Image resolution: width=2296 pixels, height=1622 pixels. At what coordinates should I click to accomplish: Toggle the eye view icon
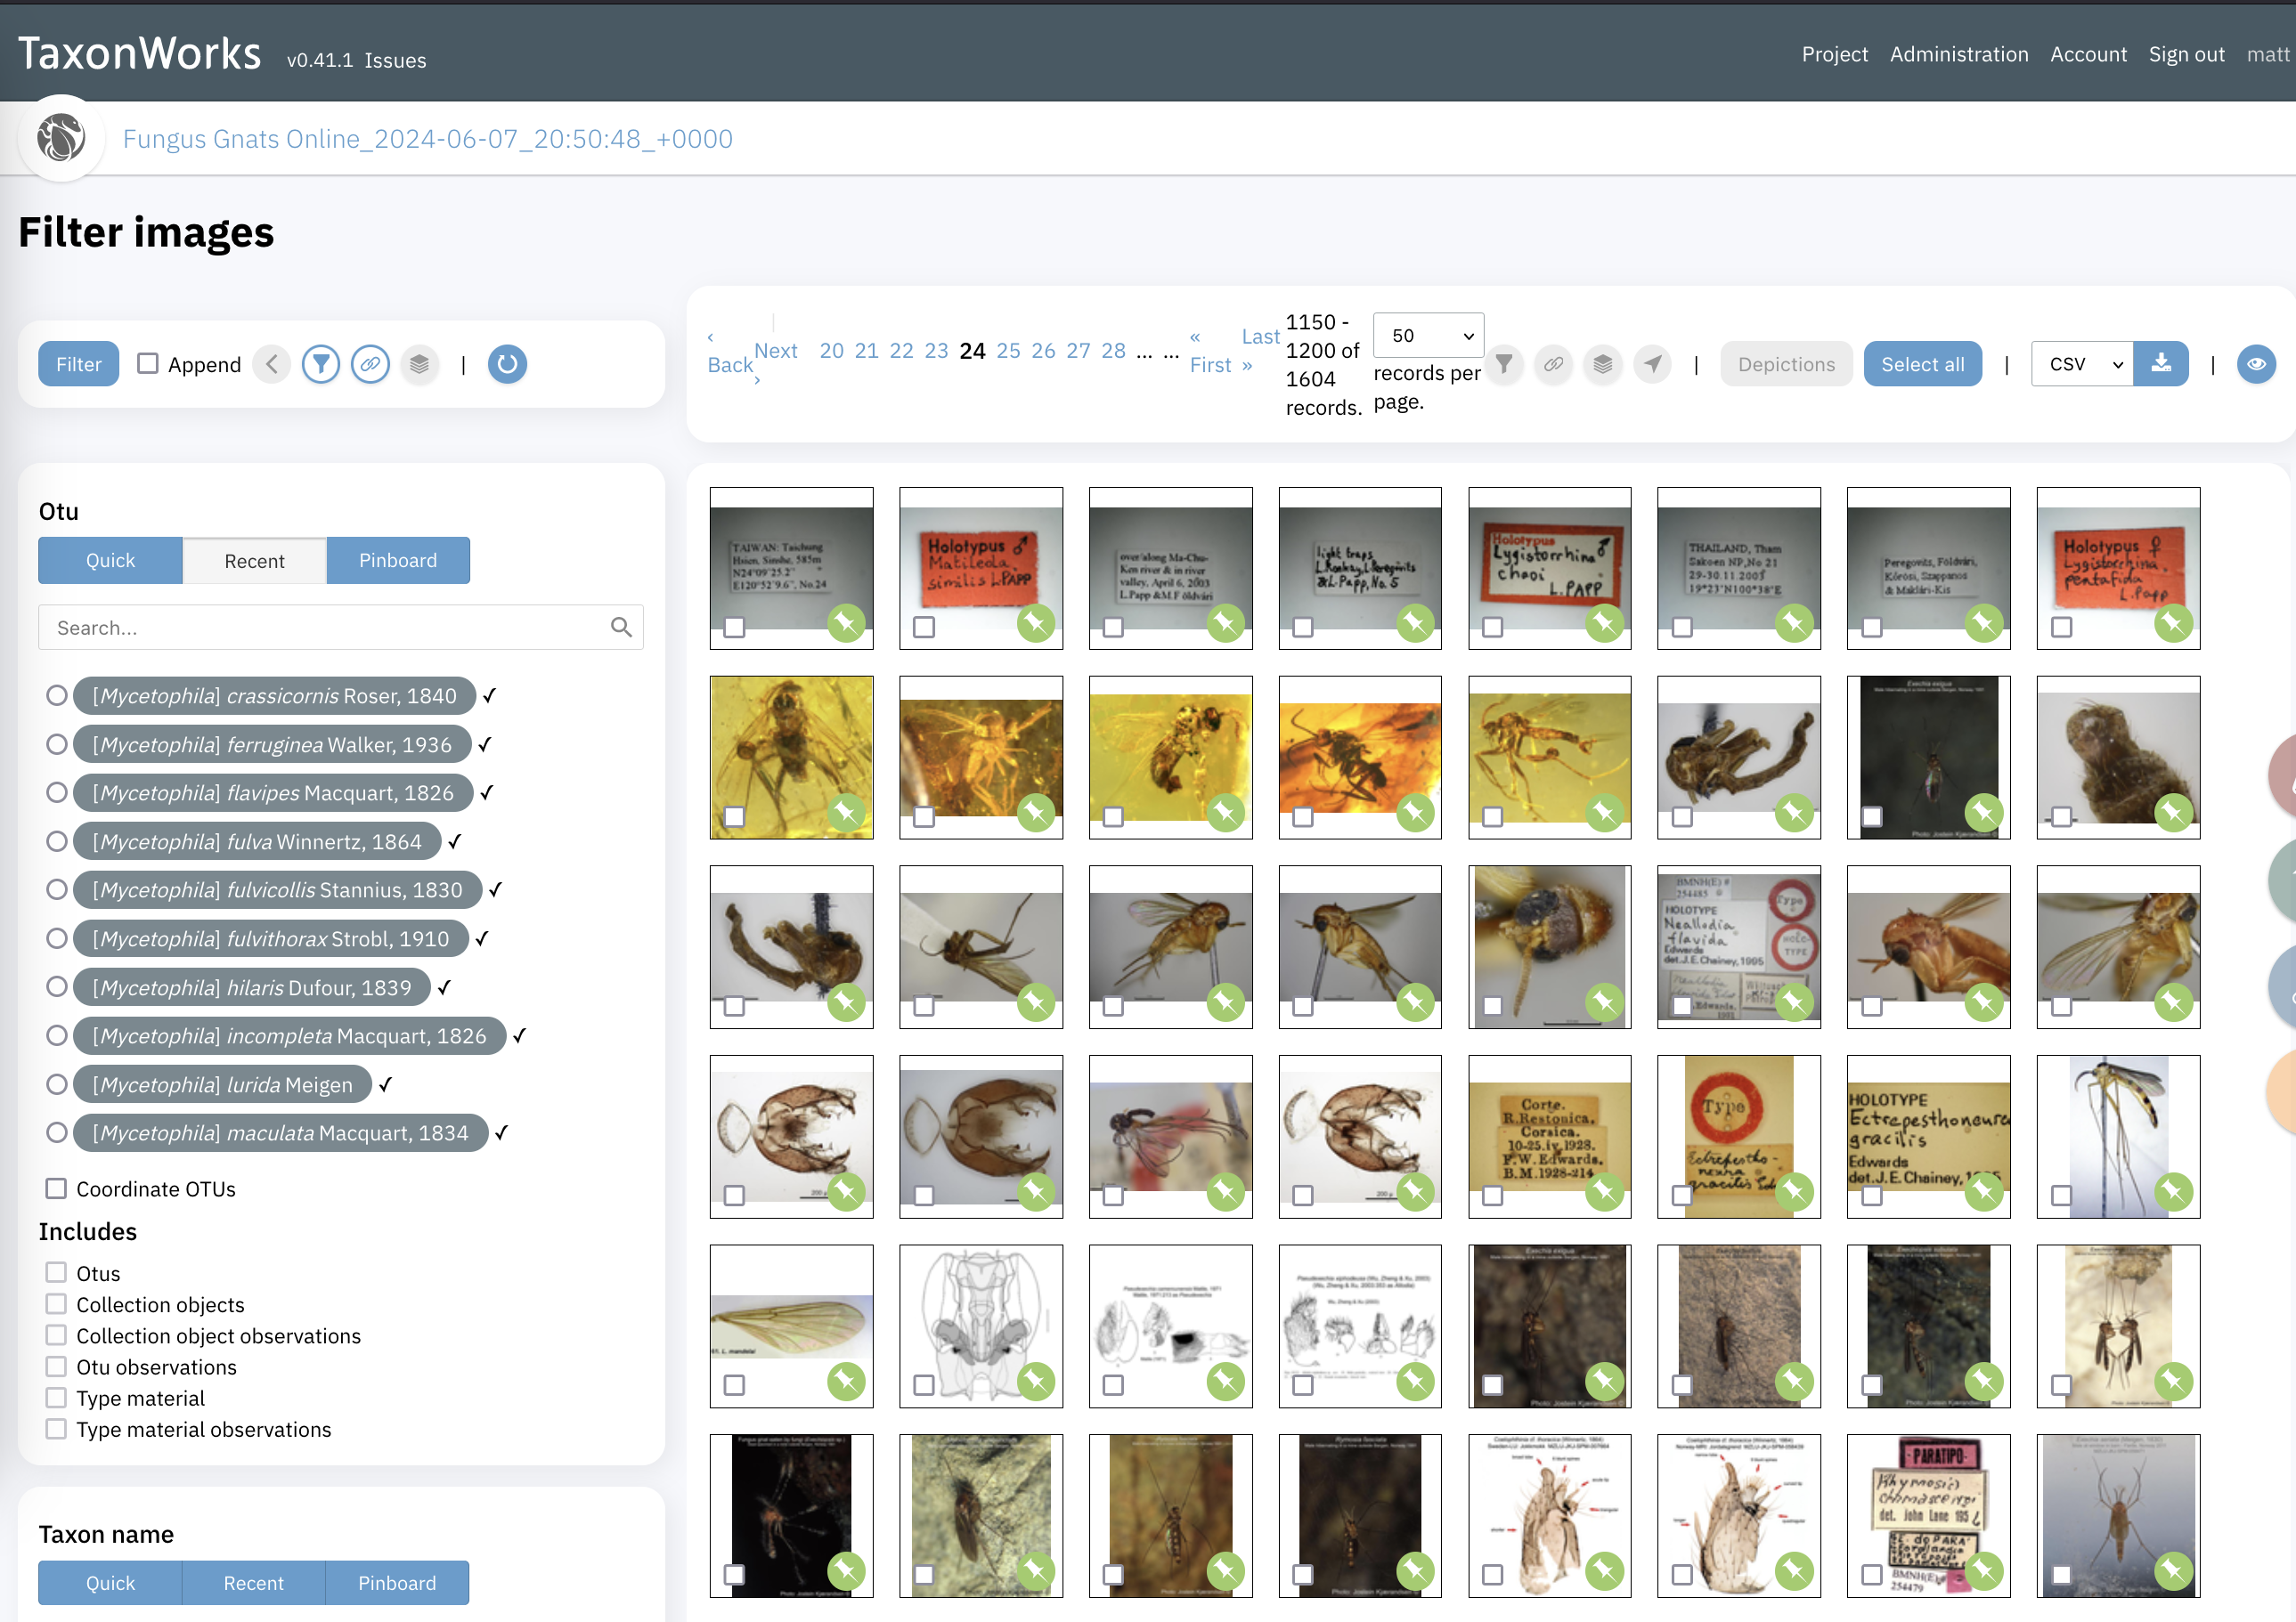pyautogui.click(x=2256, y=364)
